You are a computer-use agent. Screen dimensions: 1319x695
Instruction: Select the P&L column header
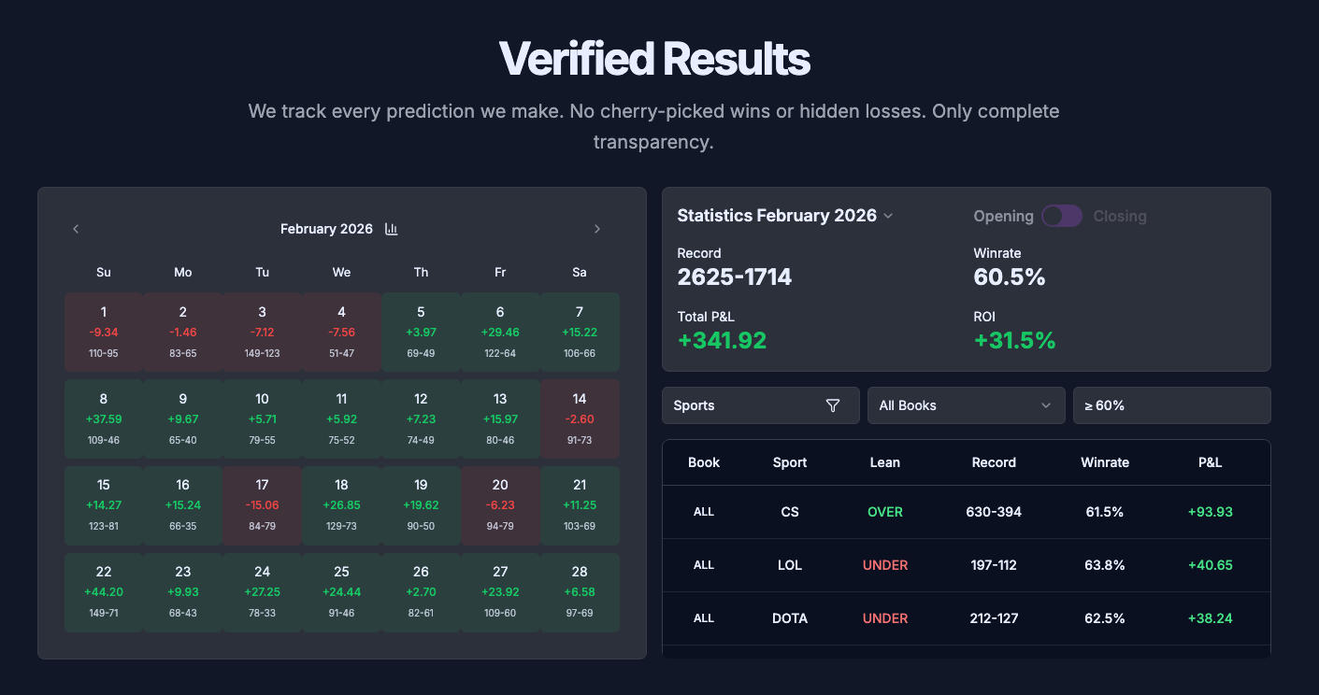pos(1210,462)
